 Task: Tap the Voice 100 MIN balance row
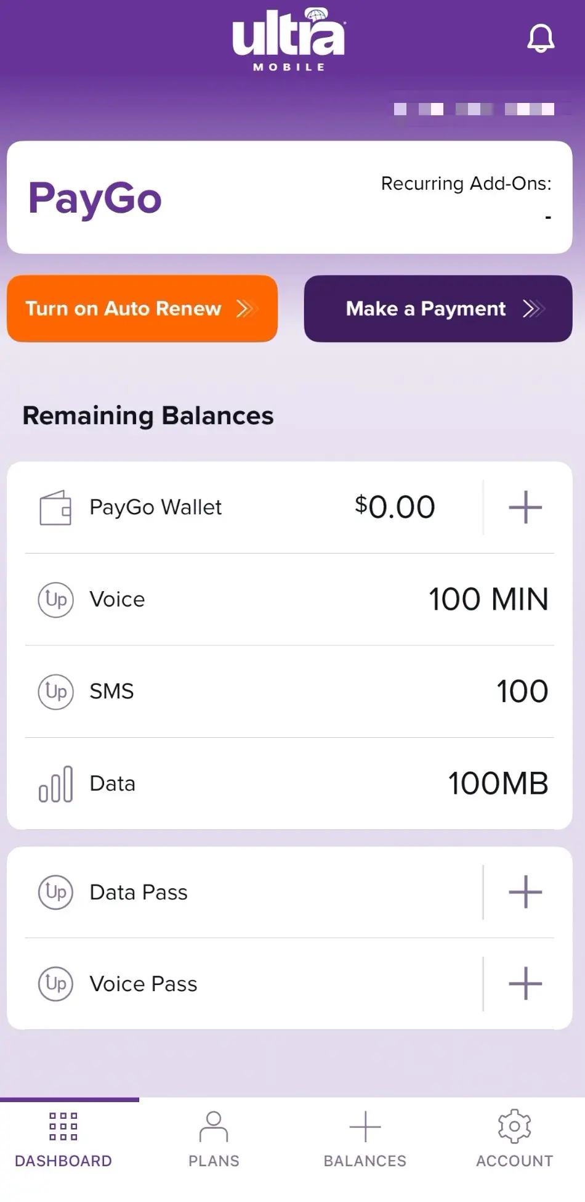(x=289, y=600)
